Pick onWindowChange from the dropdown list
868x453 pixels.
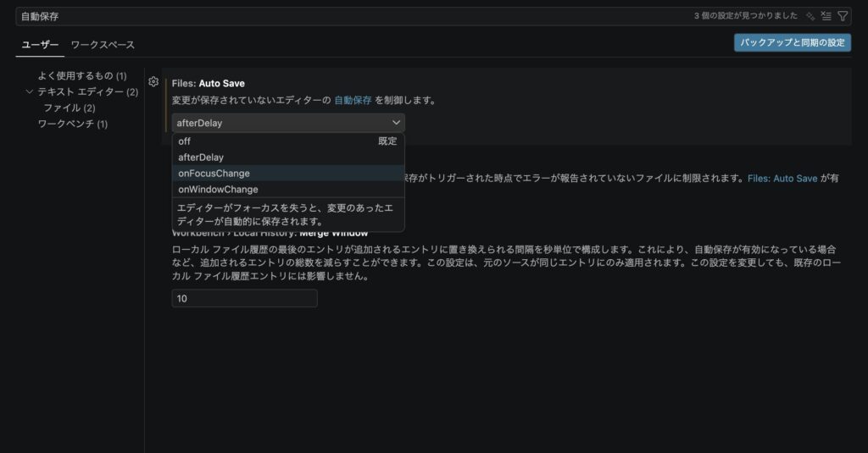tap(218, 190)
